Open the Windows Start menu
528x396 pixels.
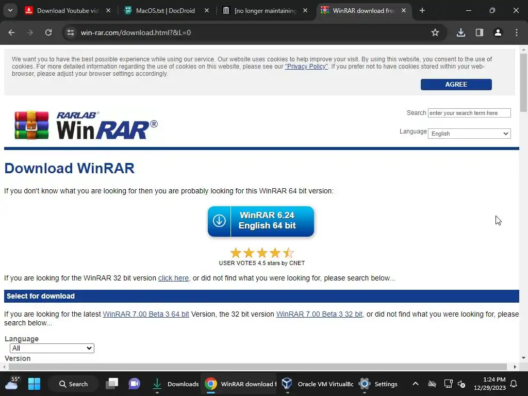tap(34, 384)
